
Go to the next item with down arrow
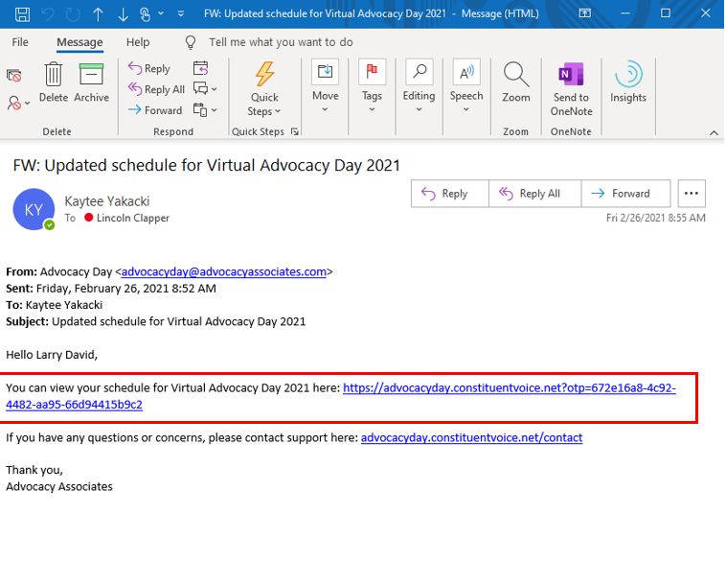click(123, 14)
